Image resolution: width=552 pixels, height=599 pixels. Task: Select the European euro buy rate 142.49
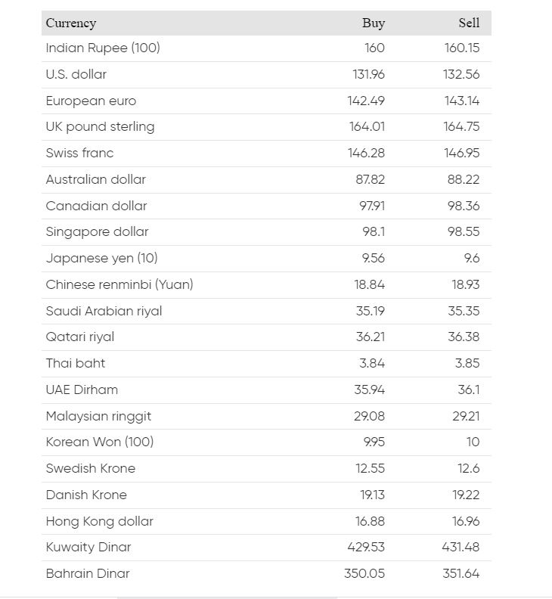point(366,101)
